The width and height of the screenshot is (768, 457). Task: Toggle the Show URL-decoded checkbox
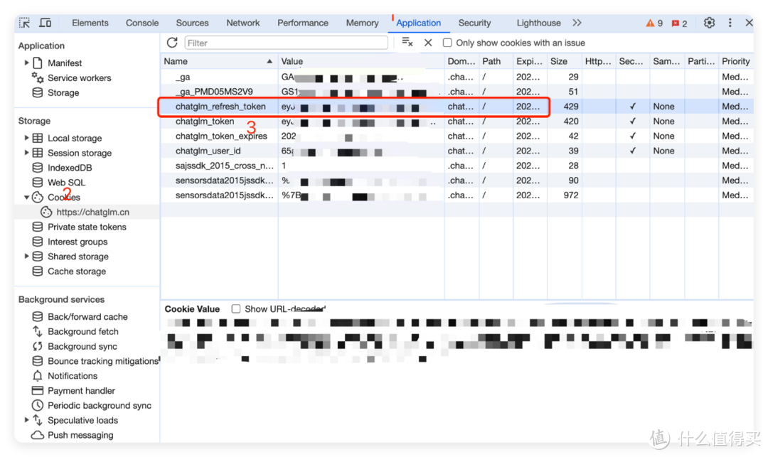[x=236, y=309]
